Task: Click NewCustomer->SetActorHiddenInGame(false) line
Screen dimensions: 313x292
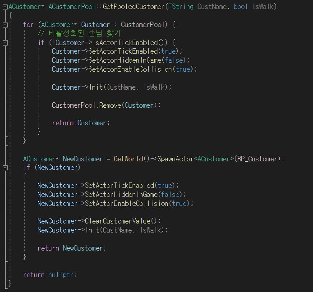Action: pyautogui.click(x=112, y=195)
